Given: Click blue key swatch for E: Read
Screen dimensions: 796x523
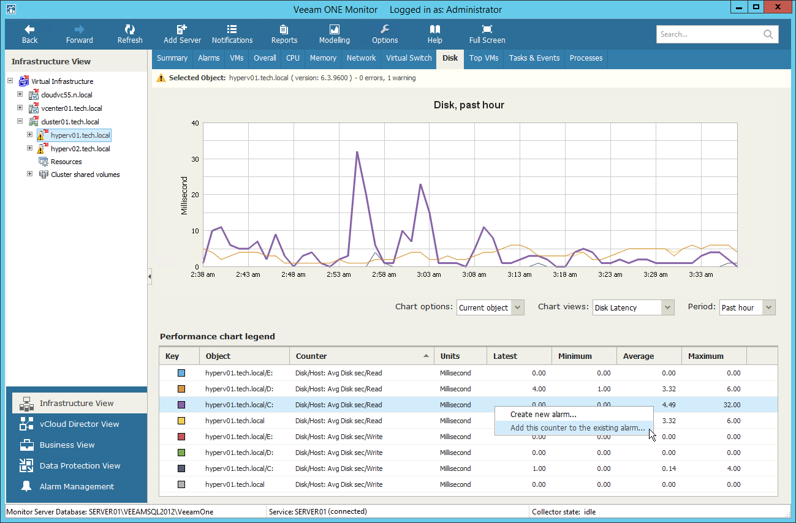Looking at the screenshot, I should [181, 373].
